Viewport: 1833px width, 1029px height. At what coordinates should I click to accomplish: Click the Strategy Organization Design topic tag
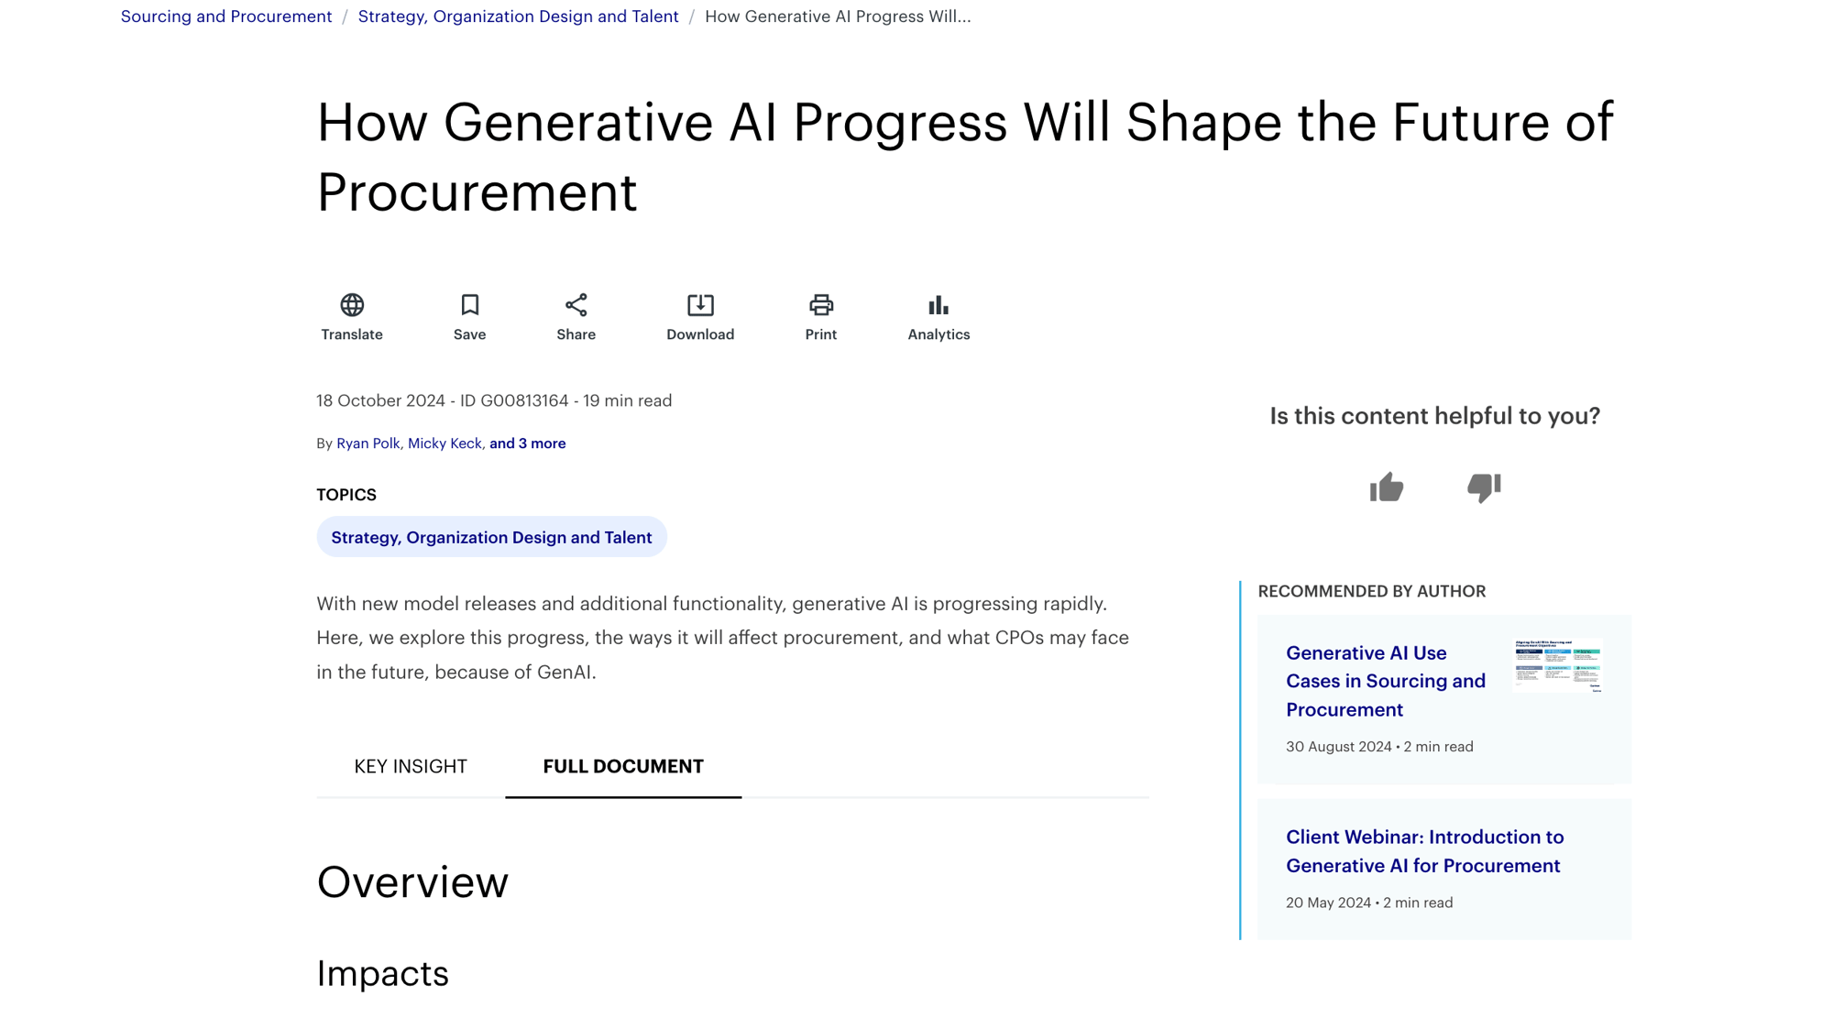(491, 537)
